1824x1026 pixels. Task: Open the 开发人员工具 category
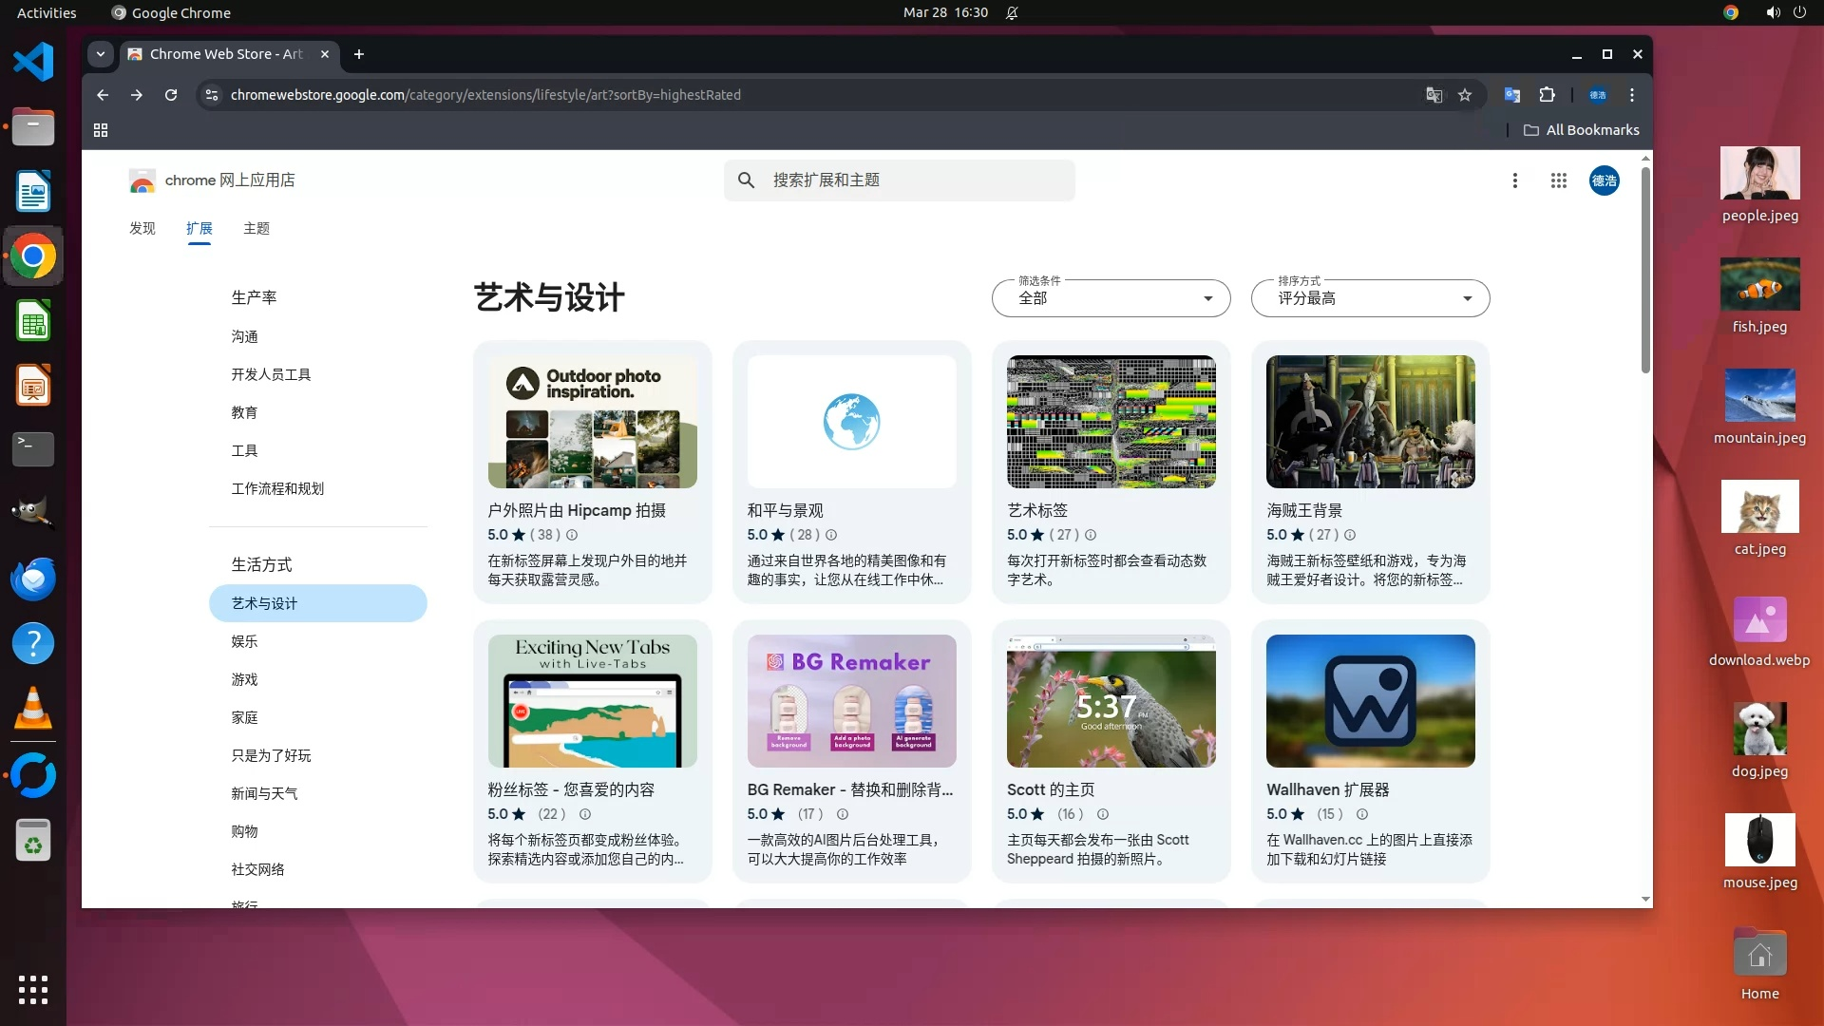271,374
